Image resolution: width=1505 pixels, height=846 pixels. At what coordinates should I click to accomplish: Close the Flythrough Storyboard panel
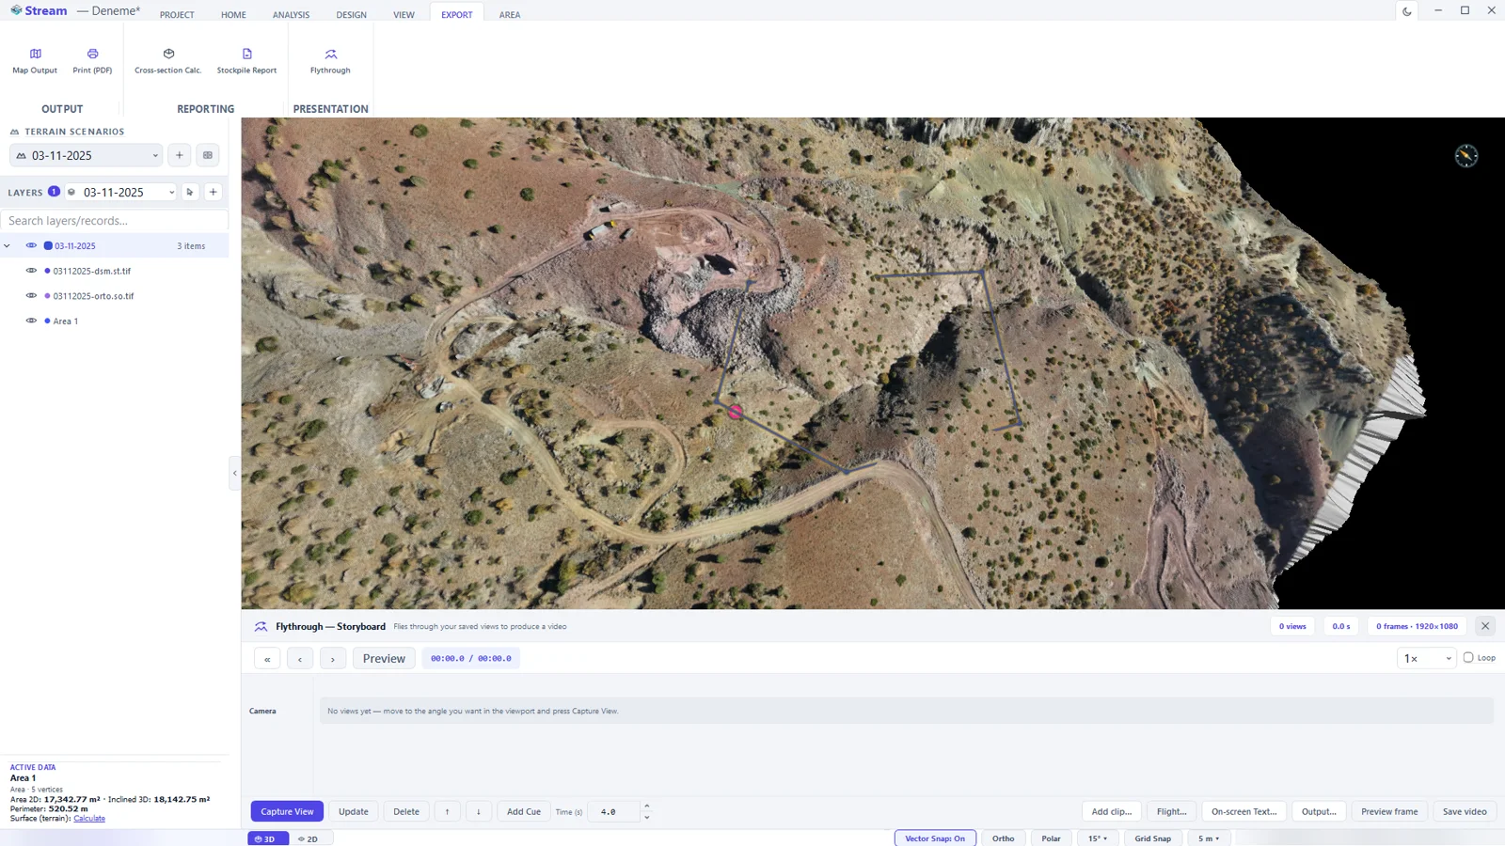[1485, 626]
